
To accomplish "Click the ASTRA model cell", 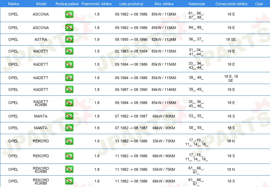I will [41, 39].
